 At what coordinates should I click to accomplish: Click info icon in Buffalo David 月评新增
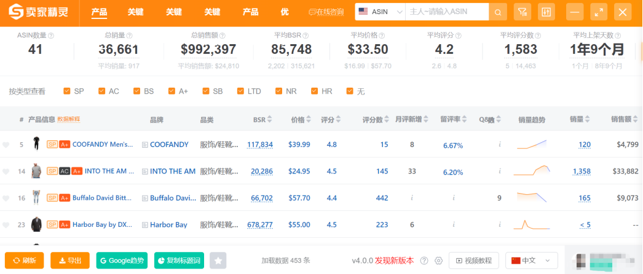[412, 198]
